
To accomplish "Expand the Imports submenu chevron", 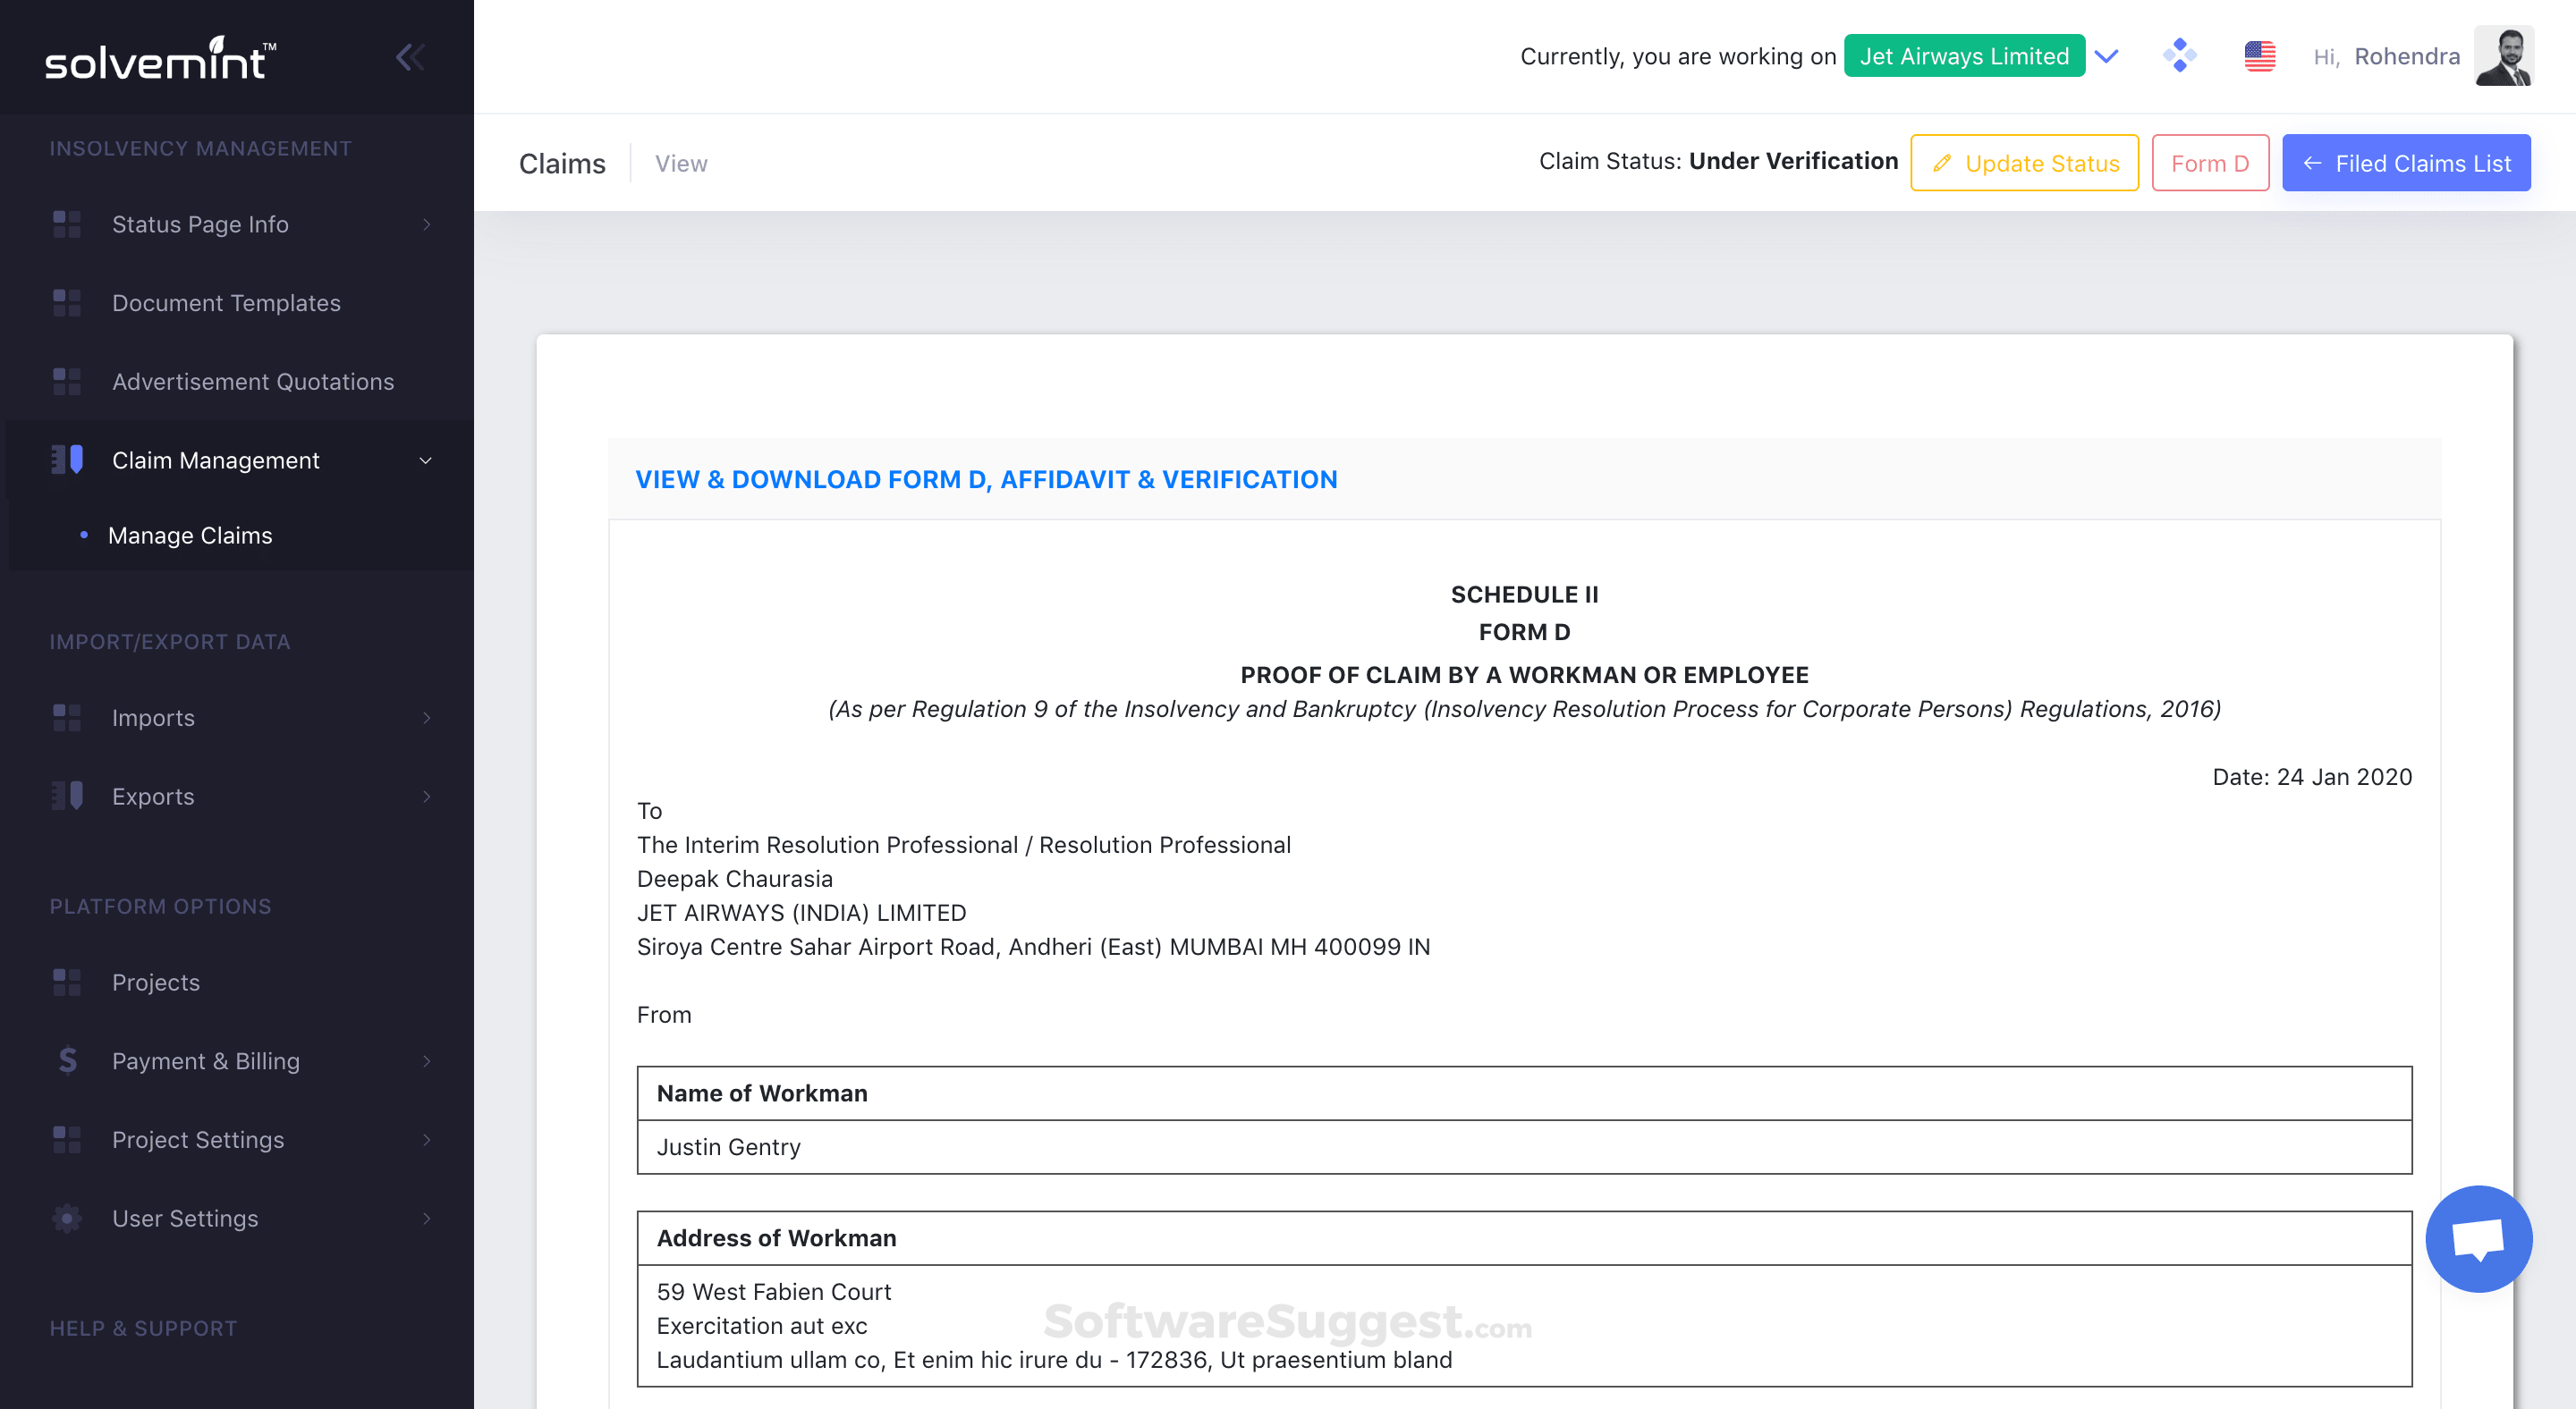I will click(x=426, y=718).
